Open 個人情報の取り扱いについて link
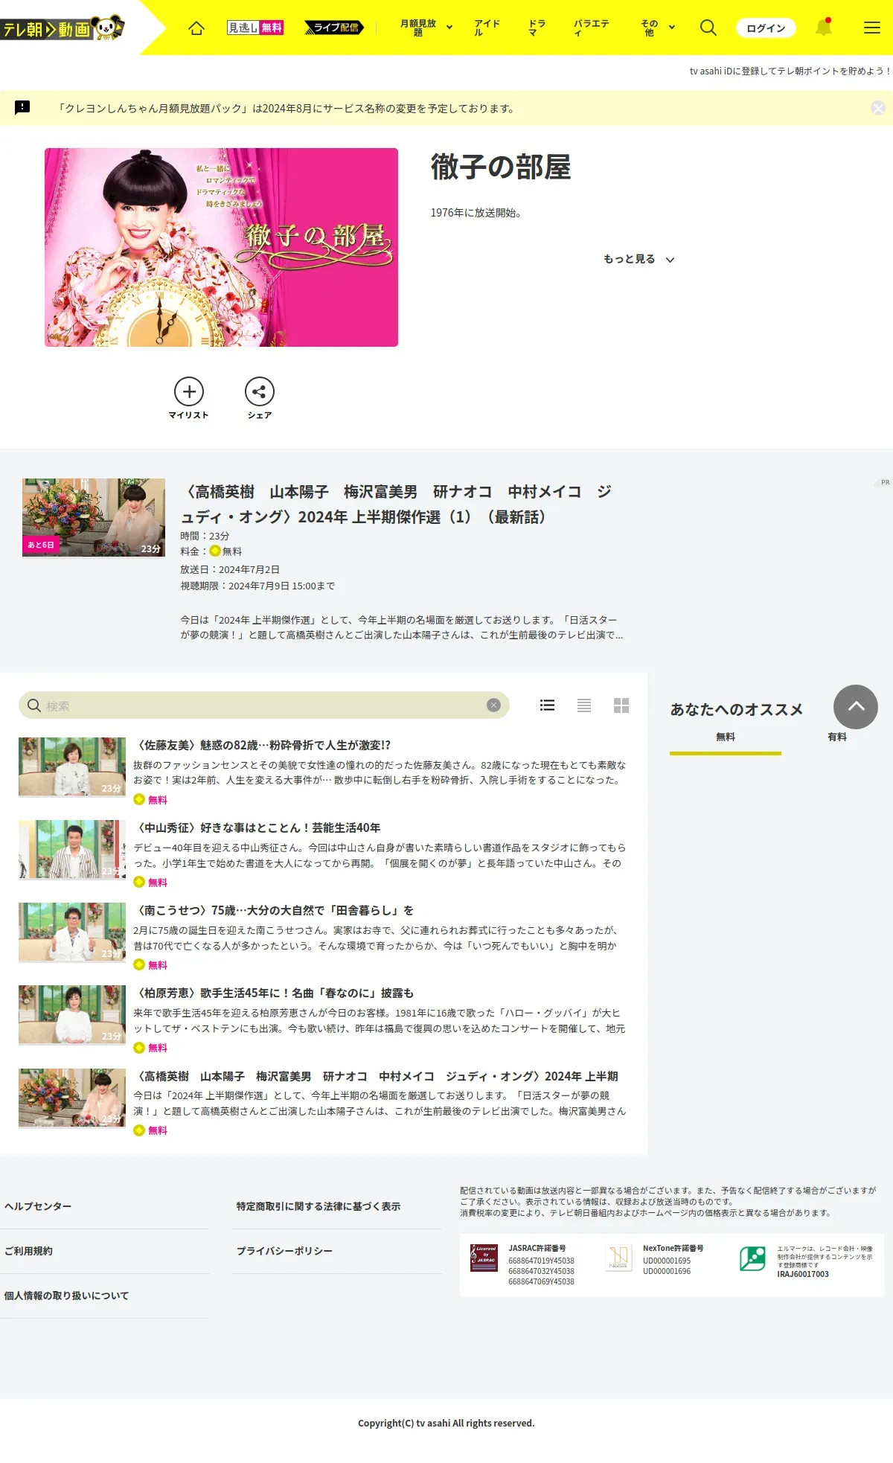Viewport: 893px width, 1463px height. click(x=66, y=1296)
